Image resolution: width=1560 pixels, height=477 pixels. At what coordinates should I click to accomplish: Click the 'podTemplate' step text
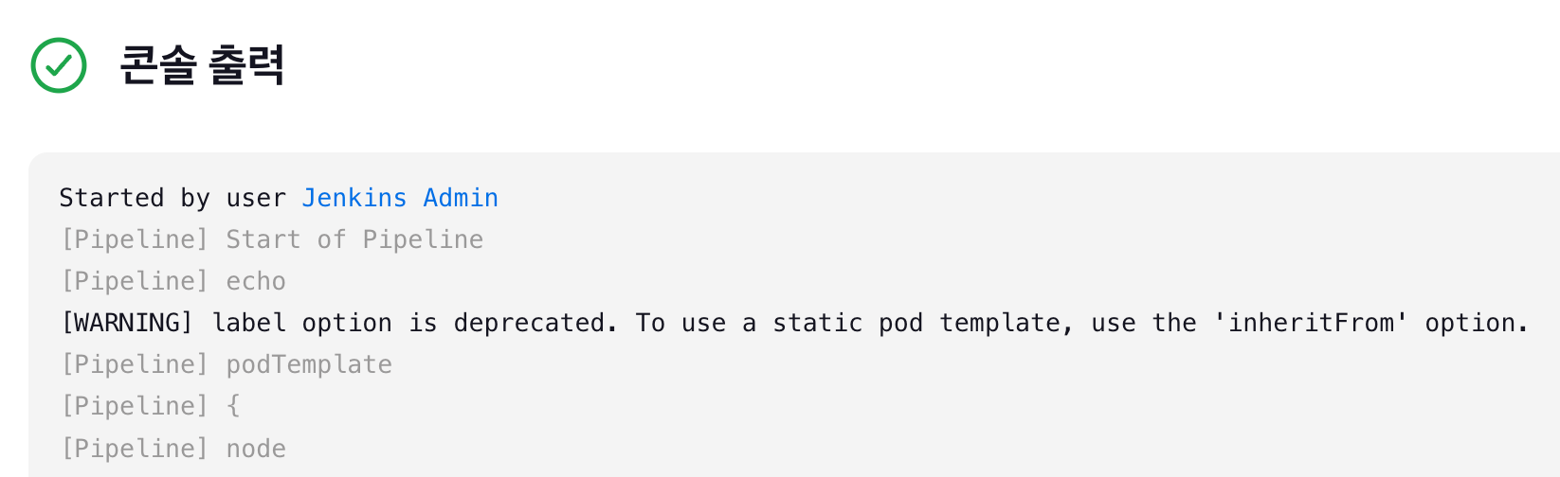309,364
